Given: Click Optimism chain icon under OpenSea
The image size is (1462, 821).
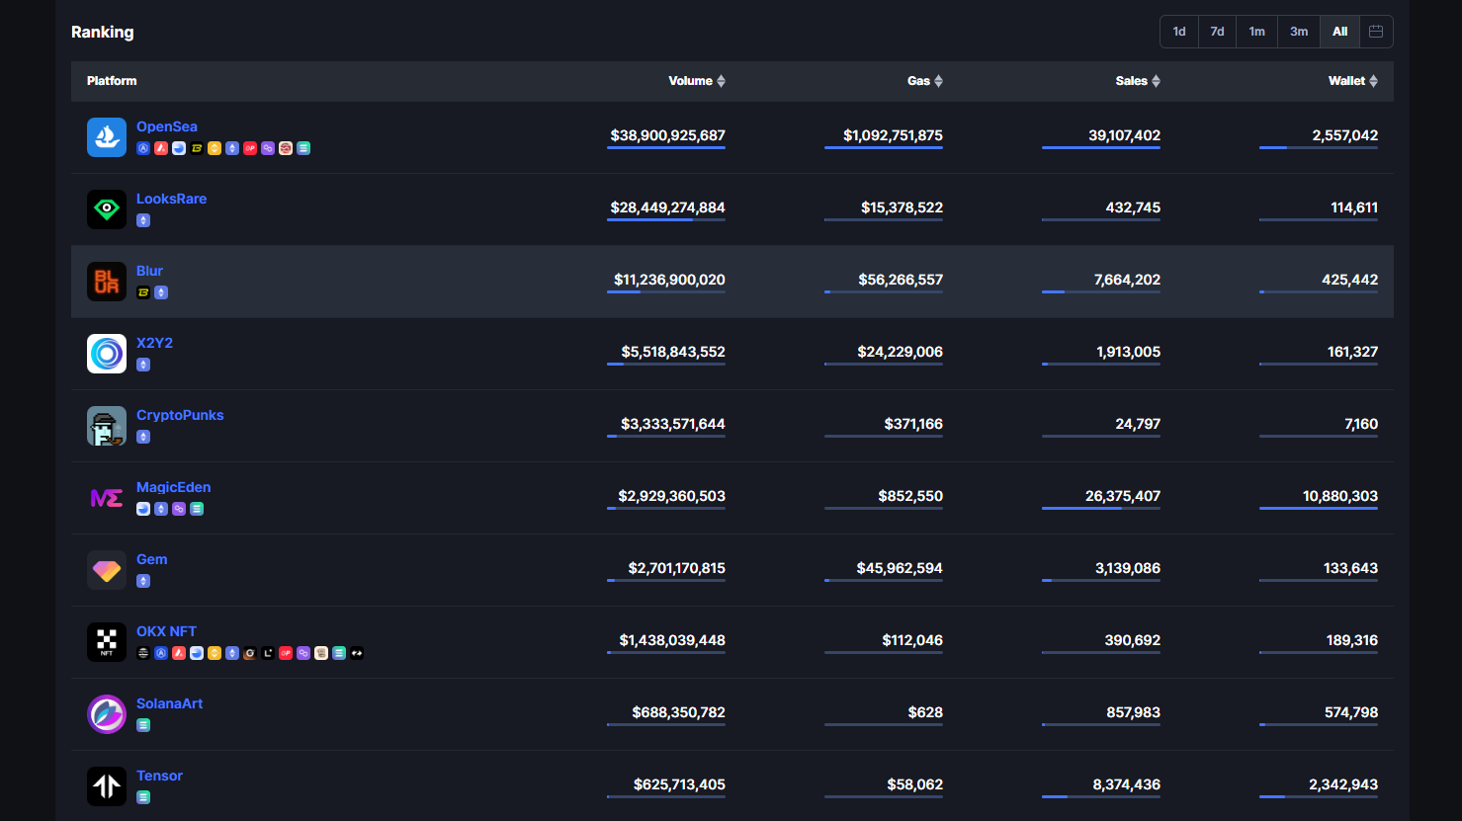Looking at the screenshot, I should 250,148.
